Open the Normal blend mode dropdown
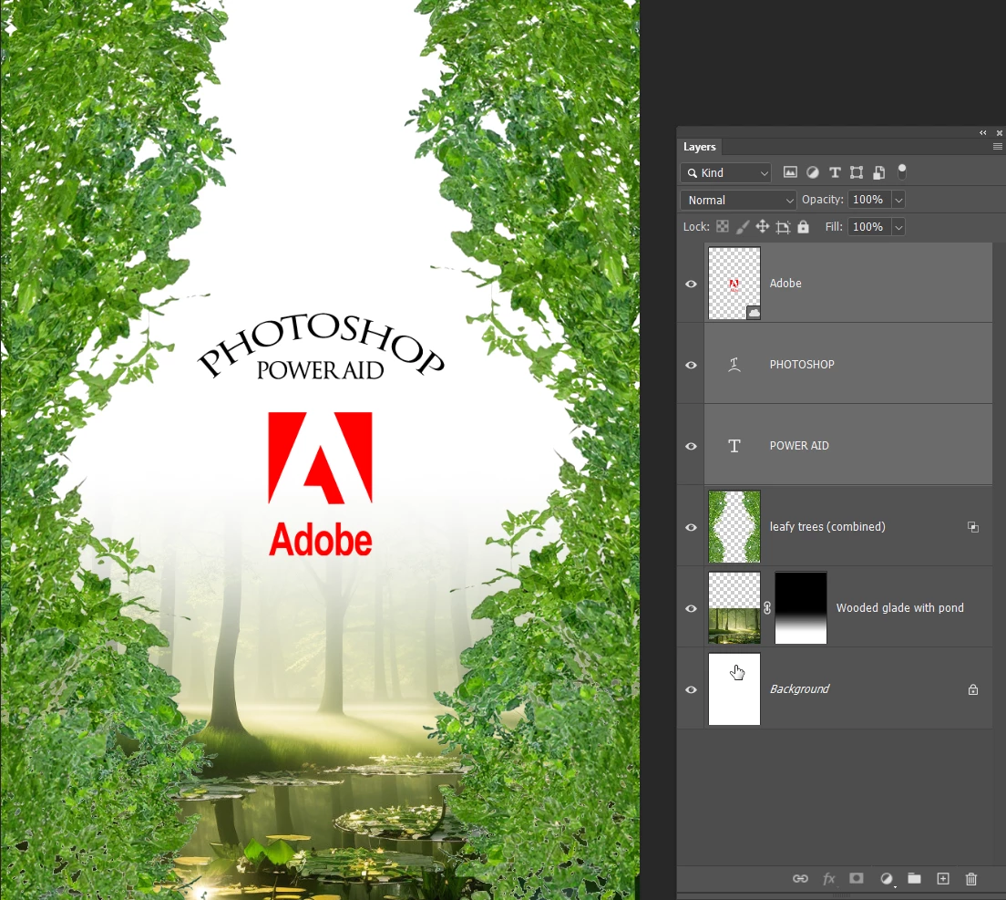The width and height of the screenshot is (1006, 900). [x=738, y=201]
